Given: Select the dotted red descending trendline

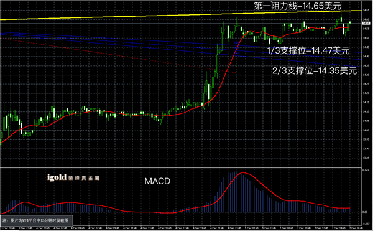Looking at the screenshot, I should click(118, 55).
